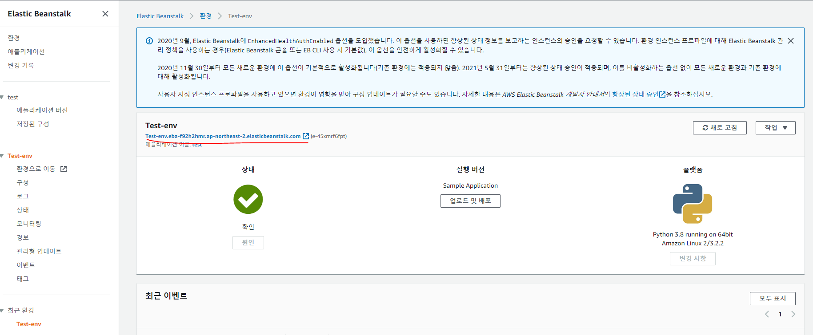Select 저장된 구성 under test
813x335 pixels.
click(33, 124)
